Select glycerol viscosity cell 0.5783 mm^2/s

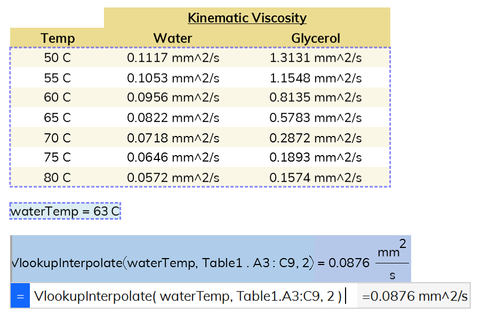pos(315,118)
